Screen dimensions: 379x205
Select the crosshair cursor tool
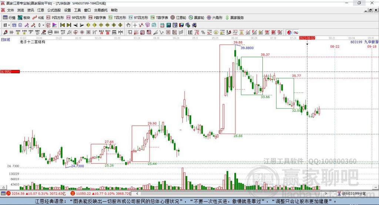[135, 25]
